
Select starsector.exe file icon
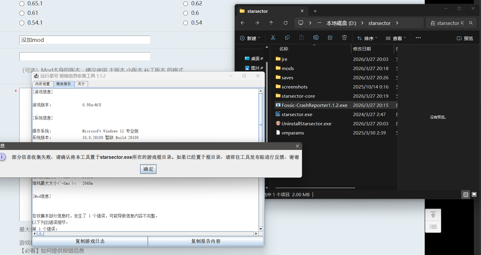[x=278, y=114]
